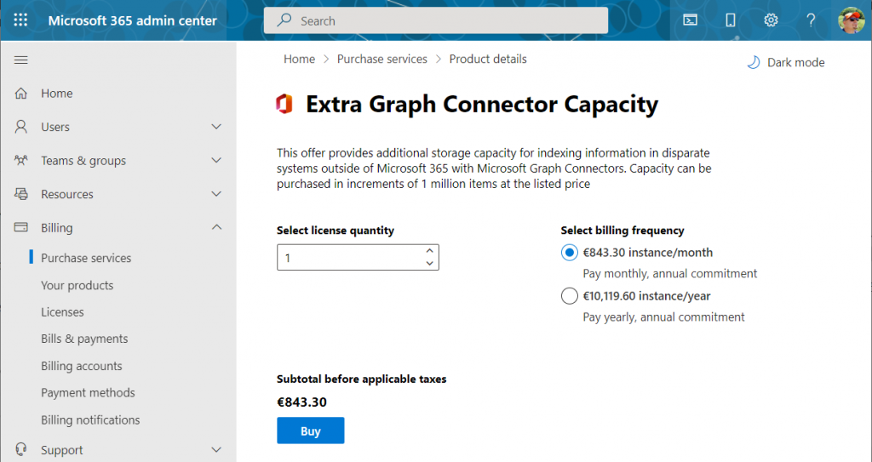
Task: Open Purchase services in Billing menu
Action: click(86, 258)
